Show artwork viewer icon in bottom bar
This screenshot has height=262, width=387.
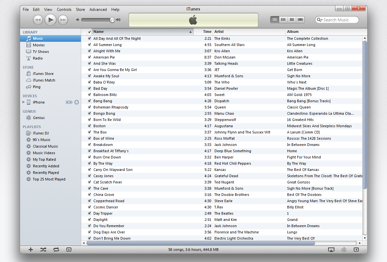coord(69,250)
